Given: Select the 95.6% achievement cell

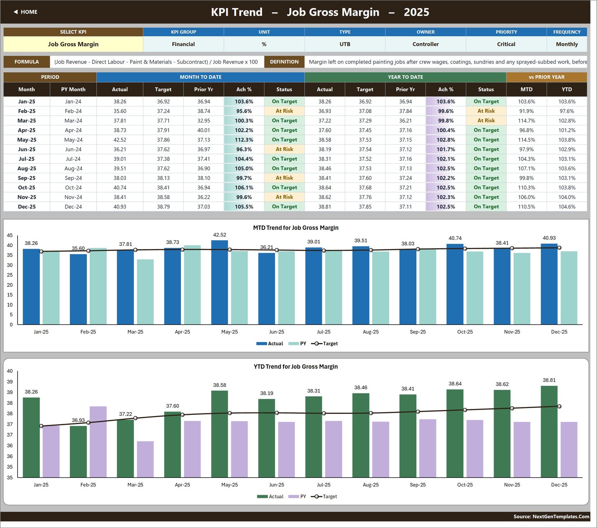Looking at the screenshot, I should (x=244, y=111).
